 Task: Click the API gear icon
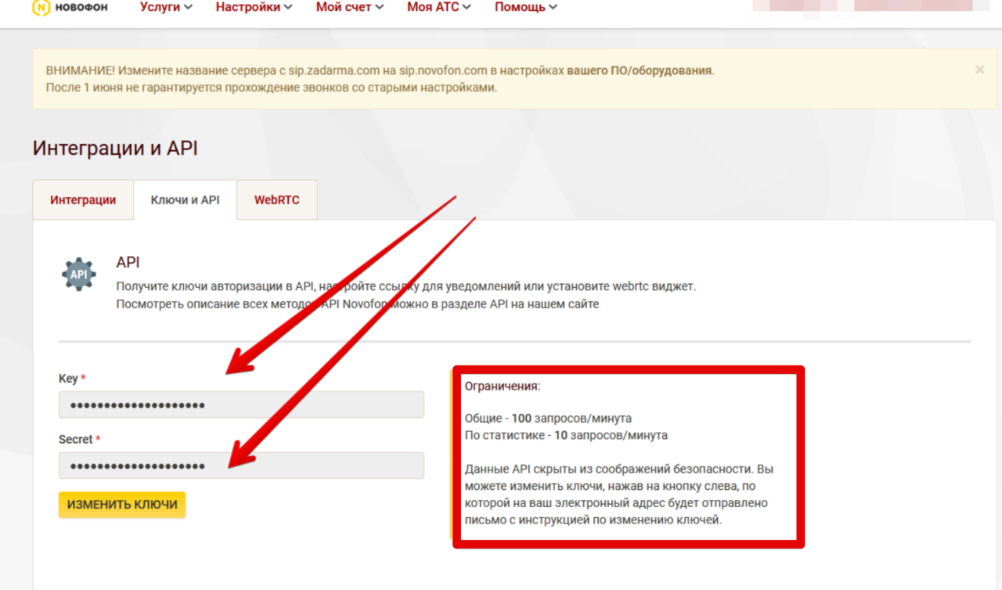pyautogui.click(x=78, y=275)
